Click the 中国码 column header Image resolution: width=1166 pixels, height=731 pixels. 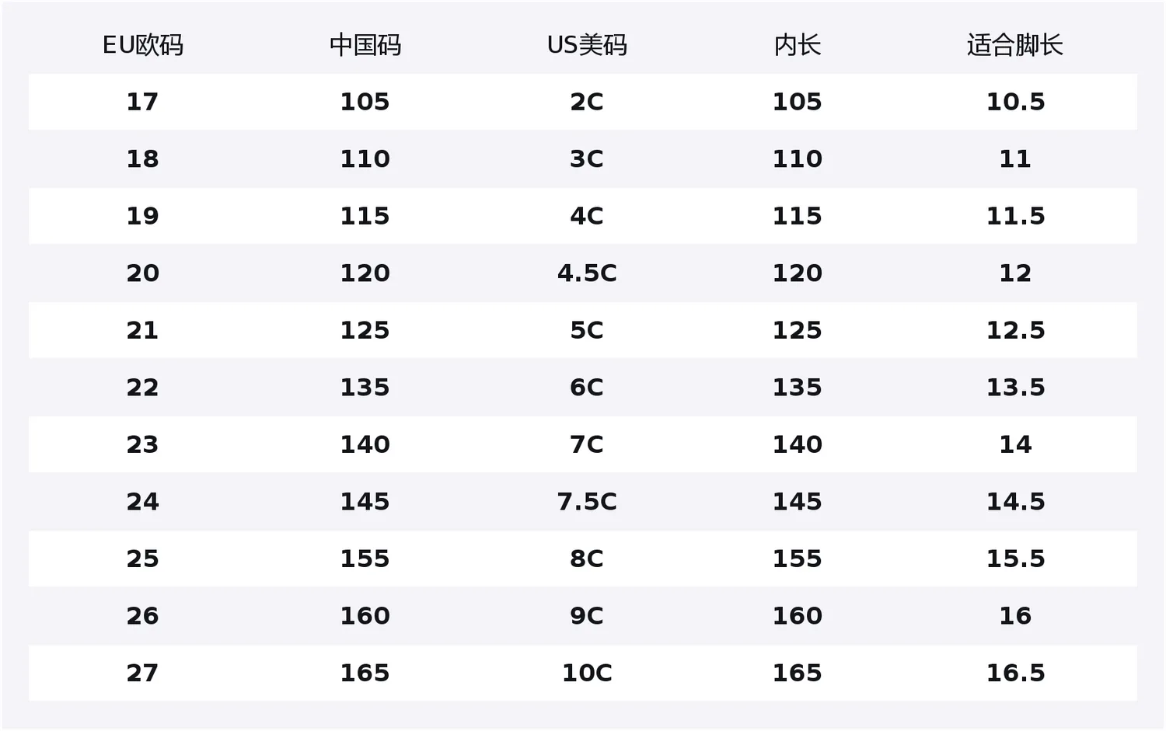(x=365, y=45)
